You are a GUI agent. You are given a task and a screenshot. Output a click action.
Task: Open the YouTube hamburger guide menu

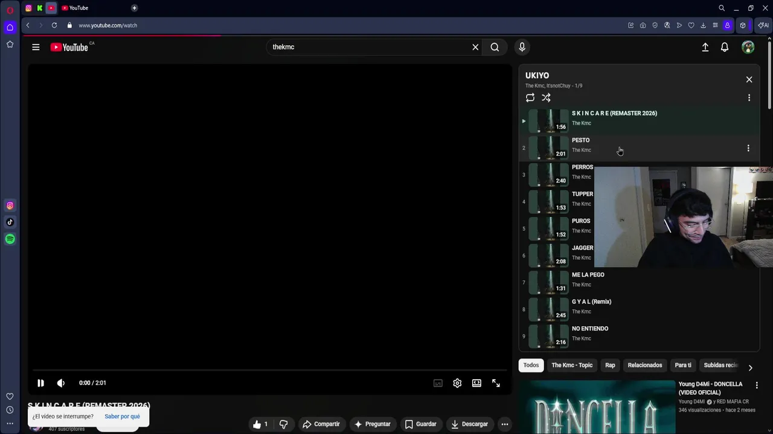pyautogui.click(x=36, y=47)
